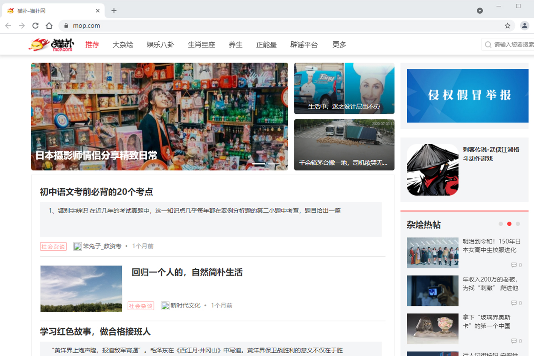The image size is (534, 356).
Task: Go to the 娱乐八卦 section
Action: pyautogui.click(x=160, y=45)
